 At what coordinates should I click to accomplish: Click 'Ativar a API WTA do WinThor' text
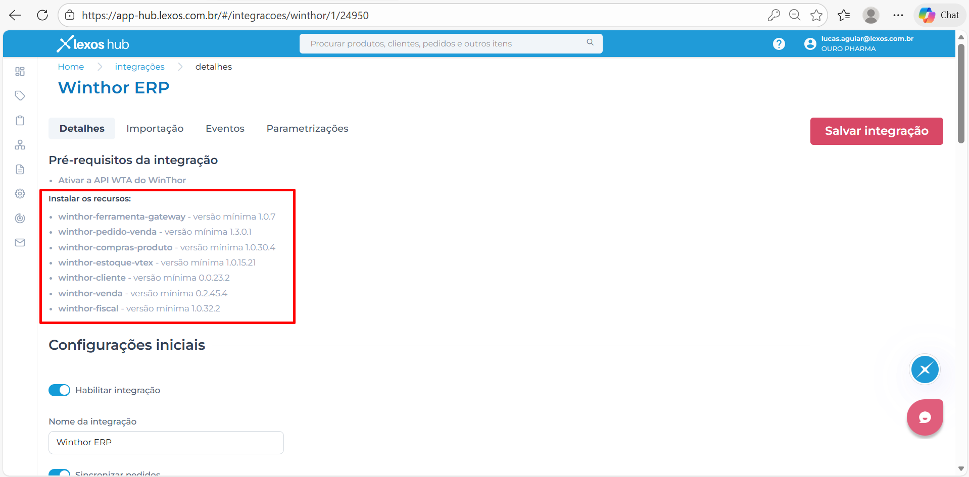click(122, 180)
